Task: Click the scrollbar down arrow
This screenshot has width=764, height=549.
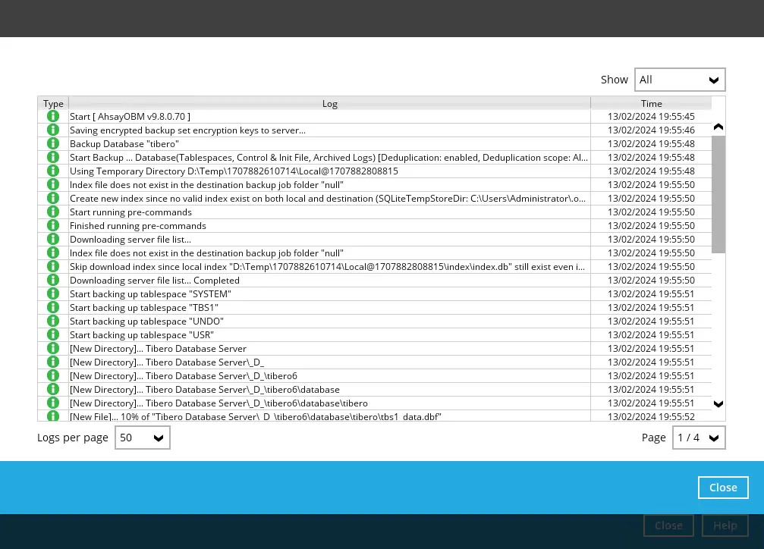Action: pos(718,404)
